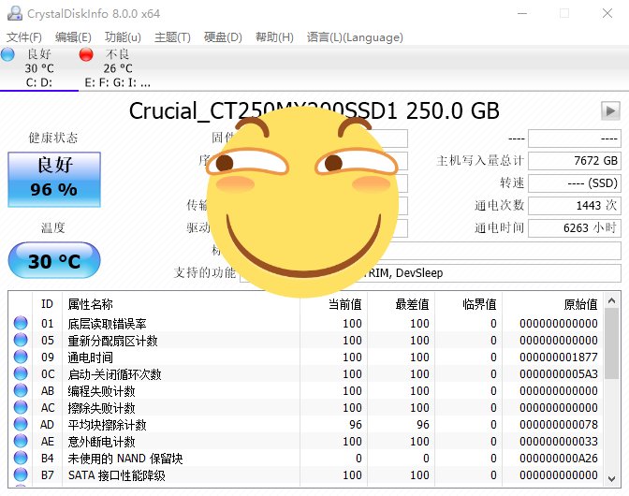629x496 pixels.
Task: Click raw value 000000000A26
Action: coord(559,458)
